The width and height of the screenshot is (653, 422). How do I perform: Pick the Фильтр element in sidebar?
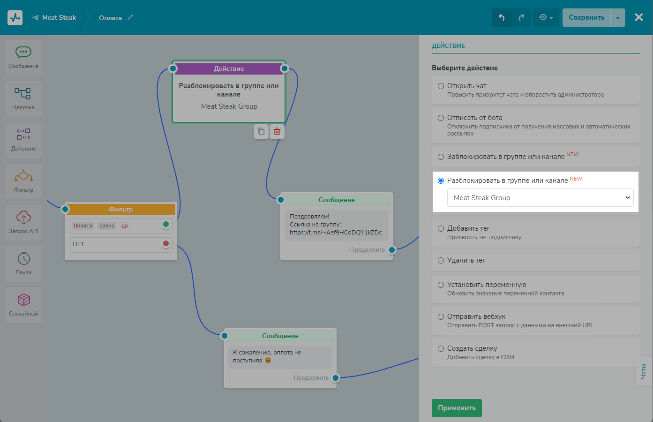tap(23, 181)
